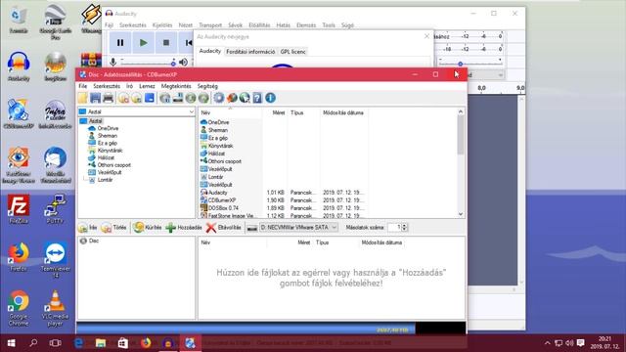Click Audacity Pause button

tap(120, 43)
